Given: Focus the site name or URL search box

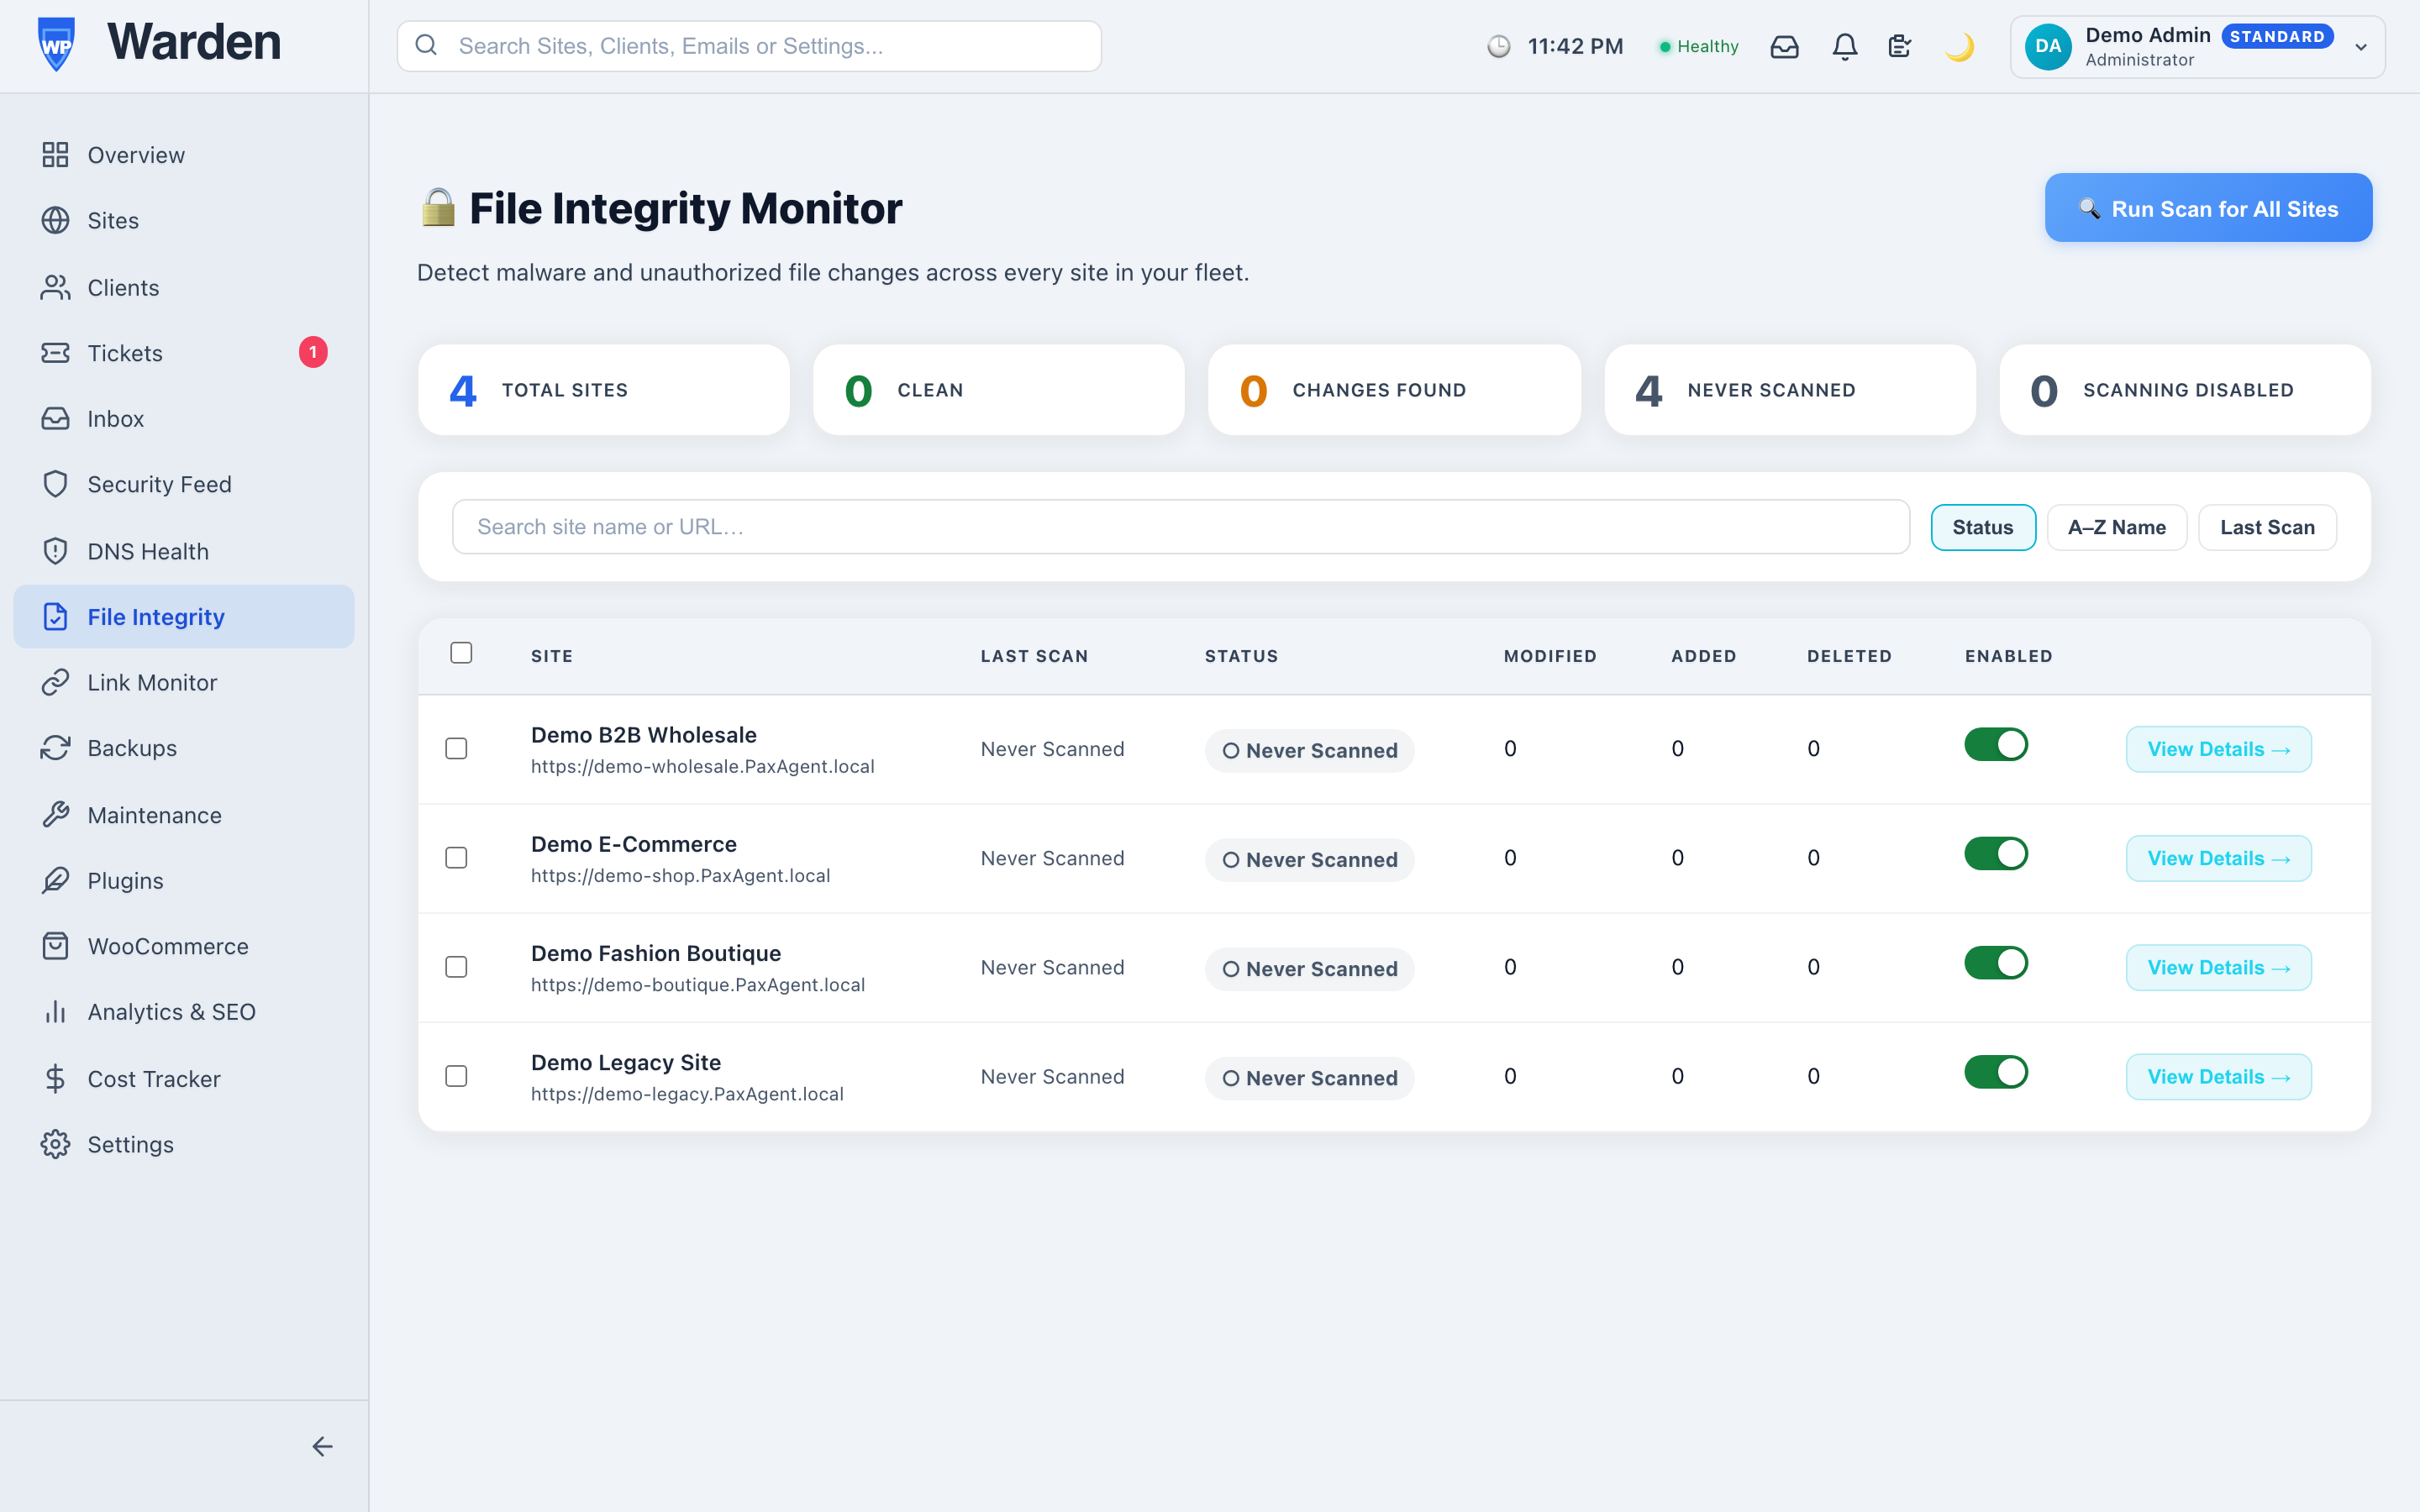Looking at the screenshot, I should tap(1180, 527).
